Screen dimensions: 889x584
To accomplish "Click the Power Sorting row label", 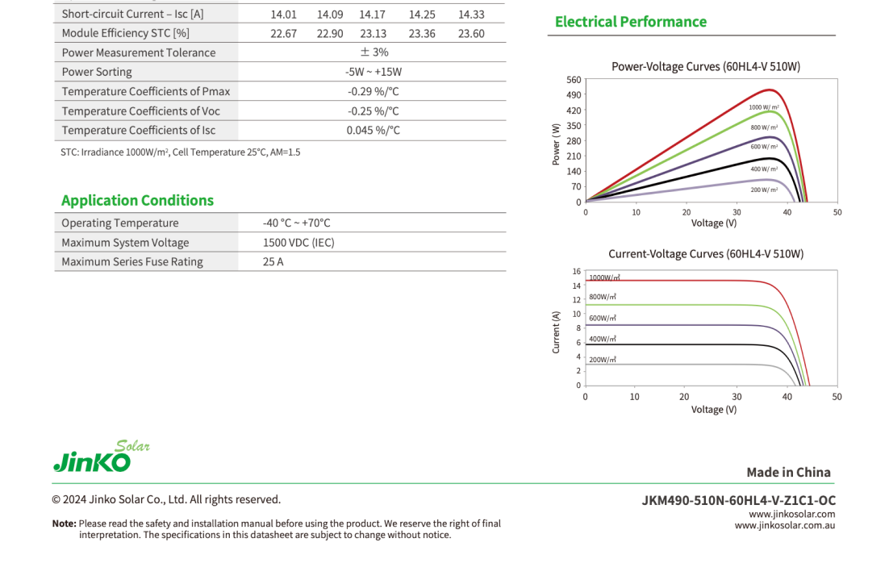I will [97, 72].
